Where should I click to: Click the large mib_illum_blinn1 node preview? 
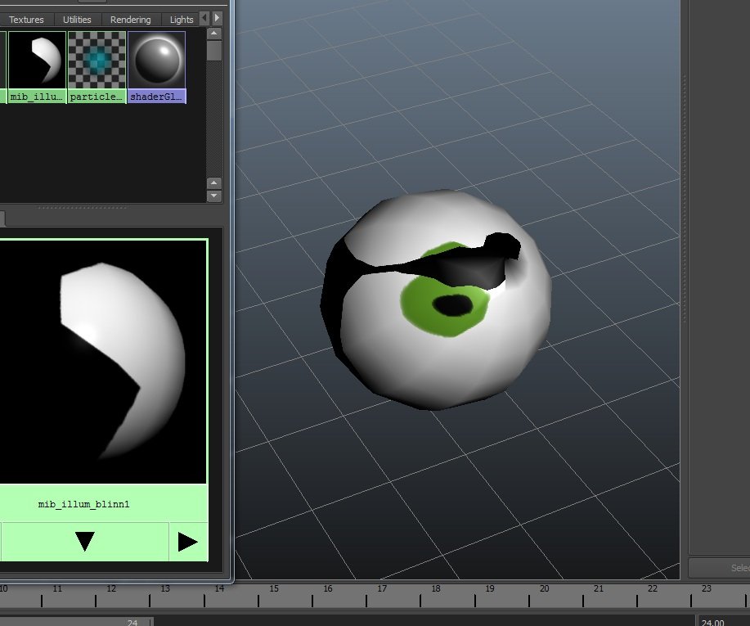[x=103, y=362]
